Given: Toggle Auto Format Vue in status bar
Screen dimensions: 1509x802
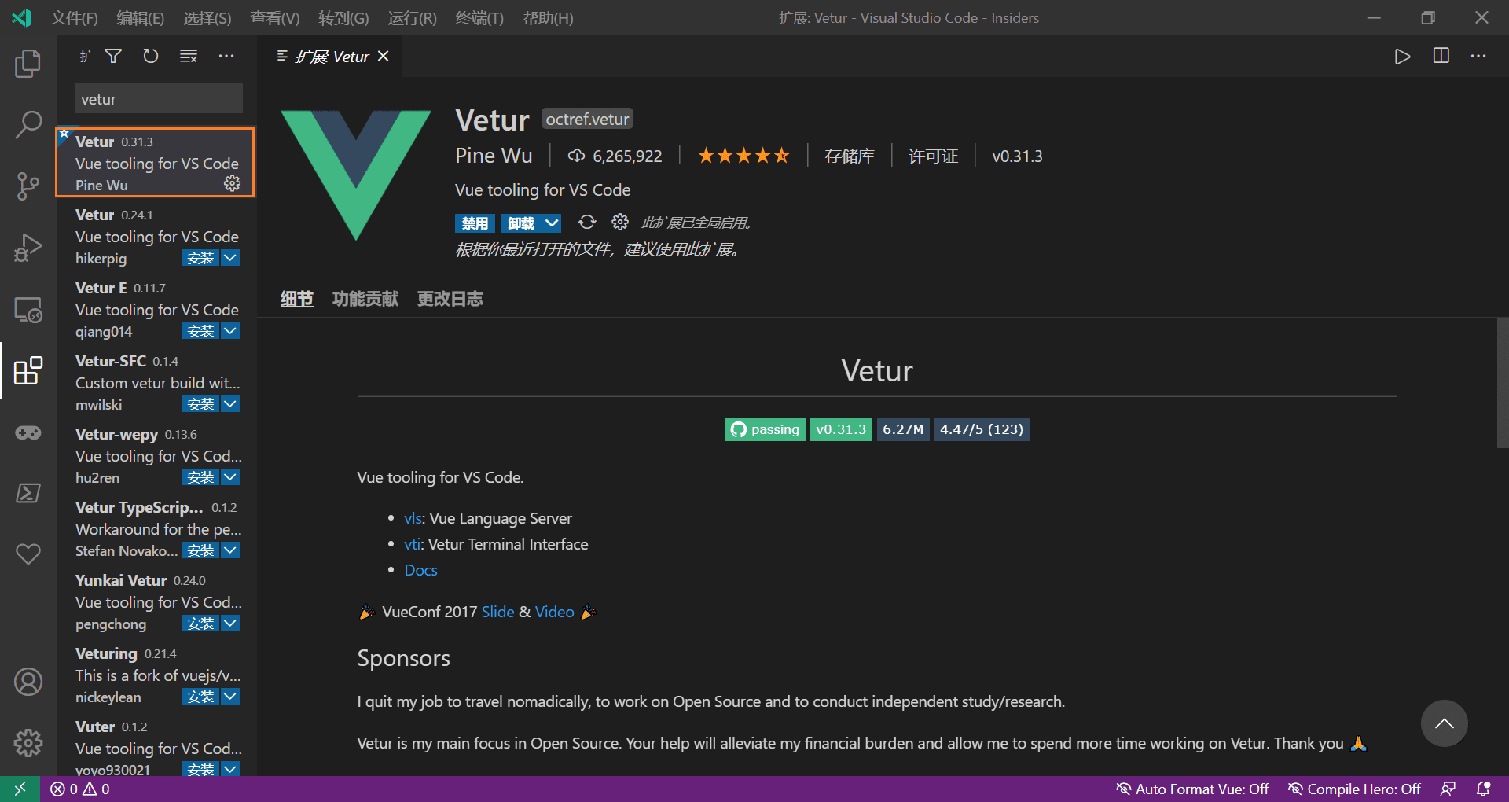Looking at the screenshot, I should point(1192,789).
